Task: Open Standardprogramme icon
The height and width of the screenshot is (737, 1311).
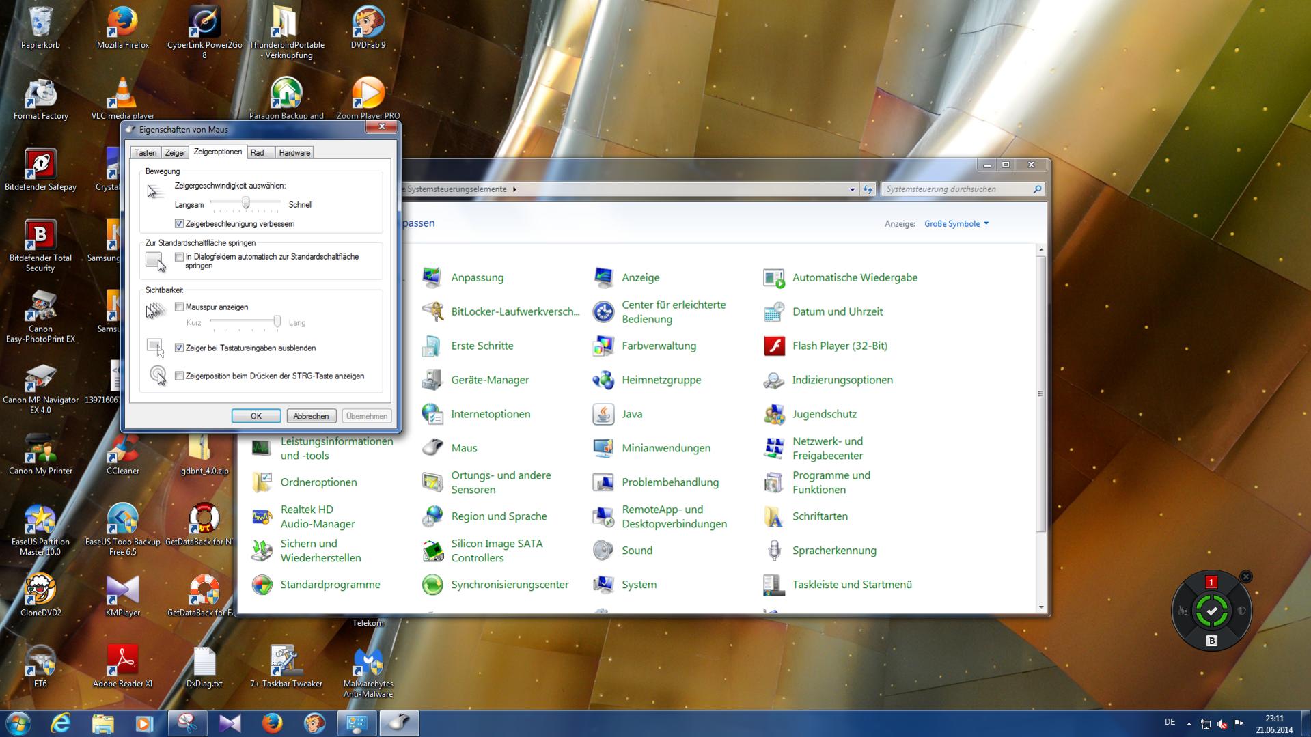Action: click(316, 585)
